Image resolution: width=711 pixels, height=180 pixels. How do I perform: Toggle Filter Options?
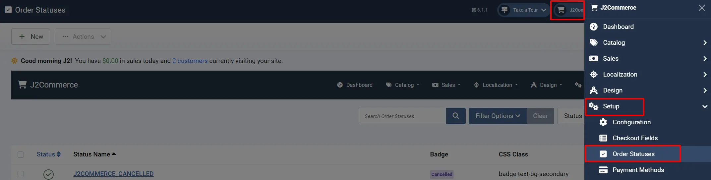tap(498, 116)
